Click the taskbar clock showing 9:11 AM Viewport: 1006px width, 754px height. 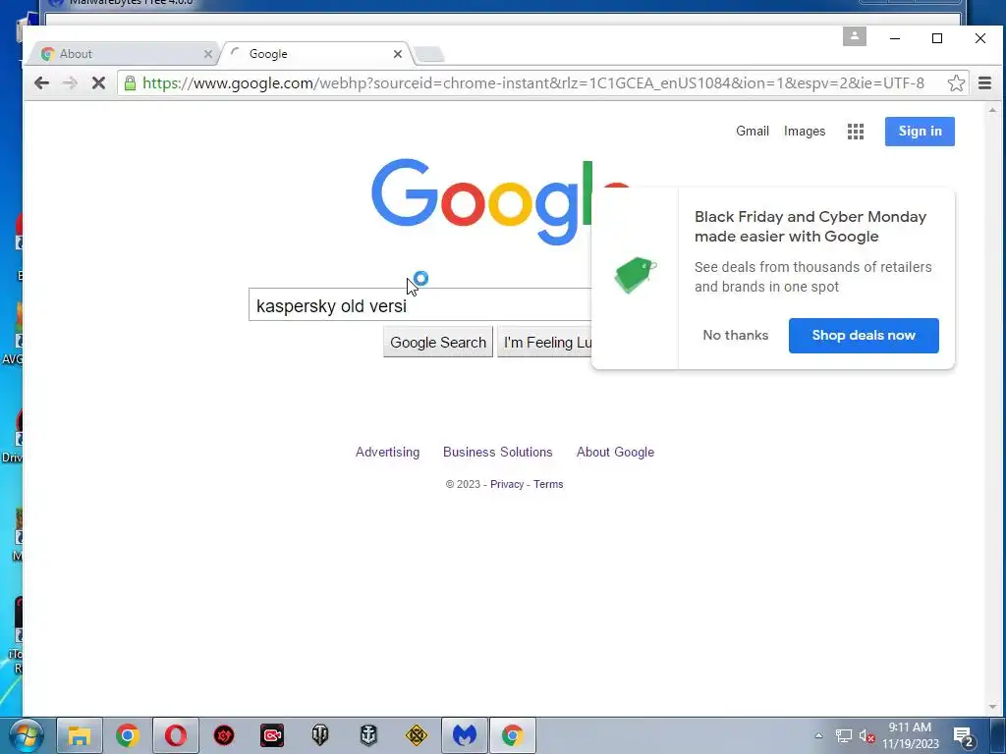coord(910,735)
